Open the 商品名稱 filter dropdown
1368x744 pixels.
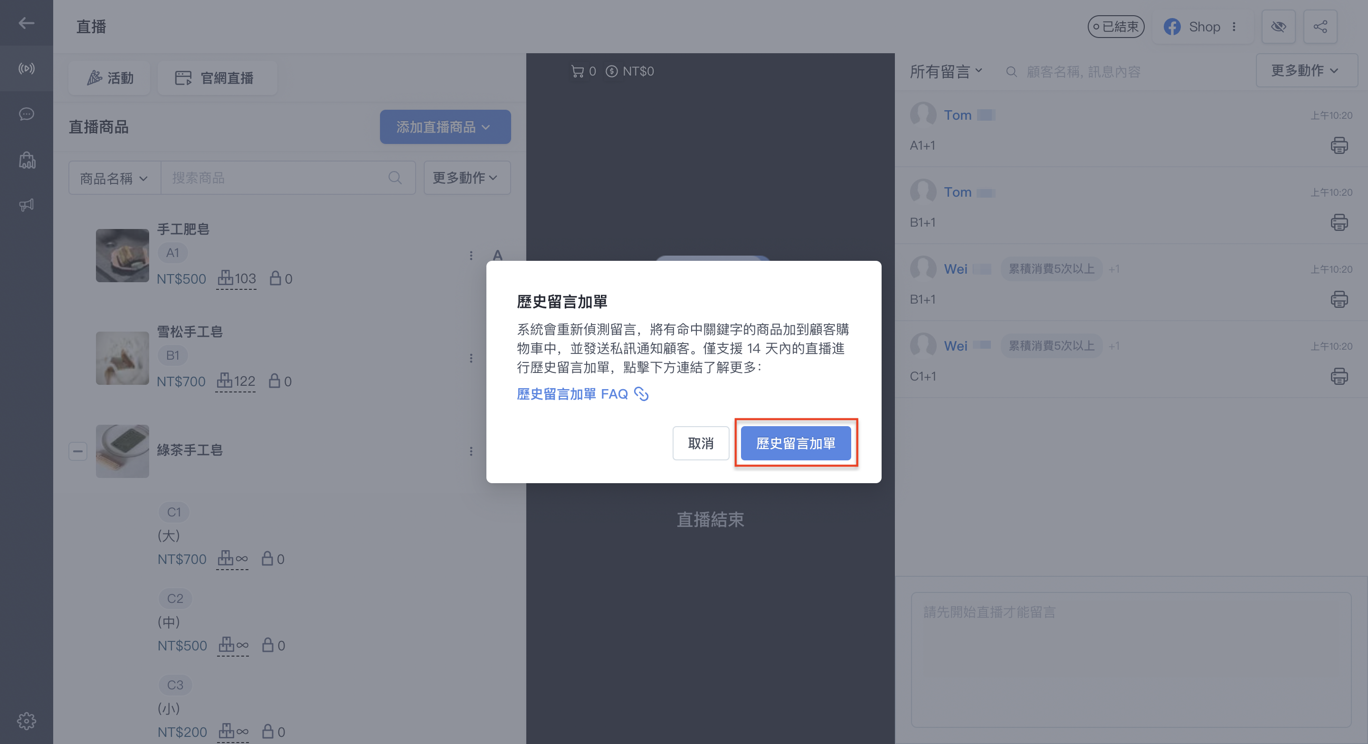click(x=114, y=178)
